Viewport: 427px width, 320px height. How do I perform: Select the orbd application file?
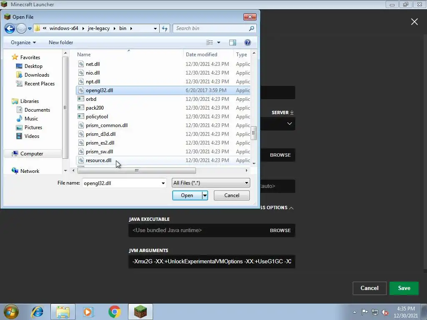(163, 99)
